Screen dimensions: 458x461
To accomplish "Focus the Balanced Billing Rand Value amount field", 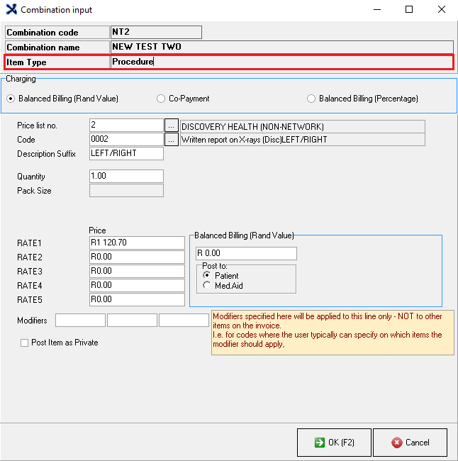I will (x=245, y=253).
